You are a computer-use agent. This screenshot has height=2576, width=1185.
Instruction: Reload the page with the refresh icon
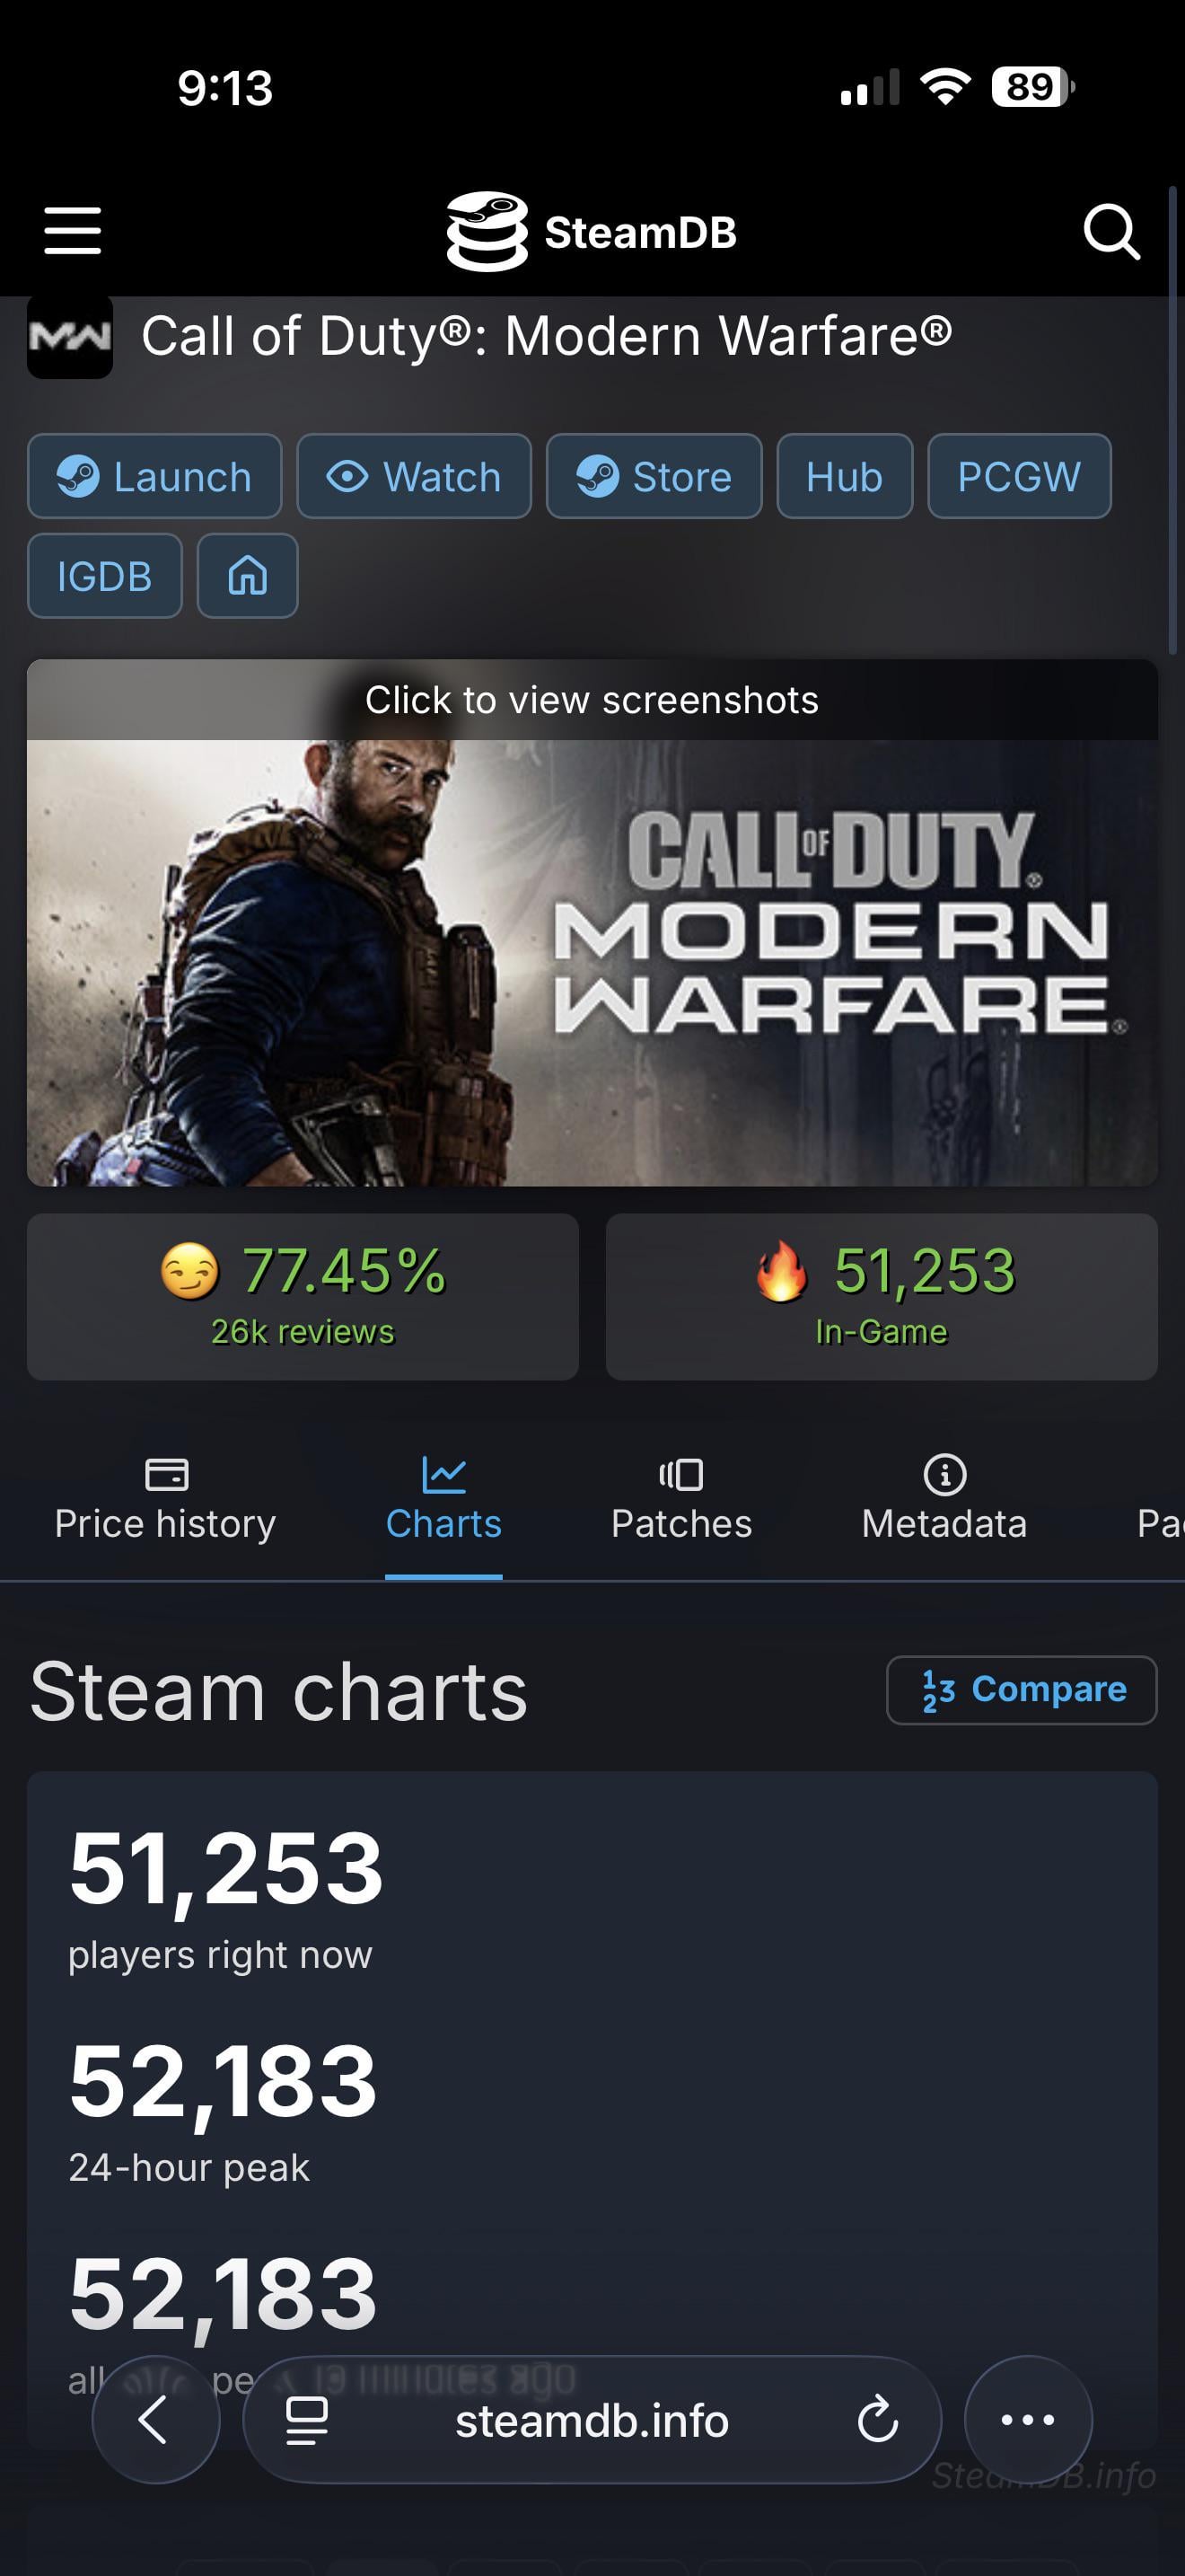[x=877, y=2420]
